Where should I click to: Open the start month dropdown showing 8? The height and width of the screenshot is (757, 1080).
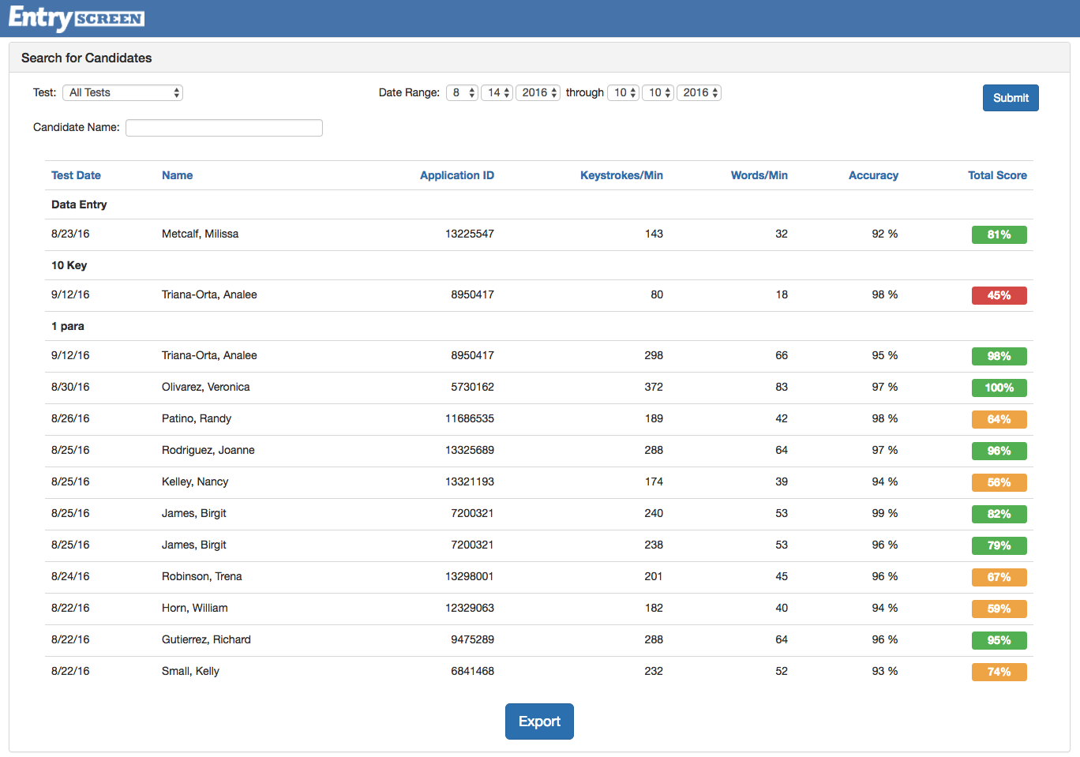point(462,92)
